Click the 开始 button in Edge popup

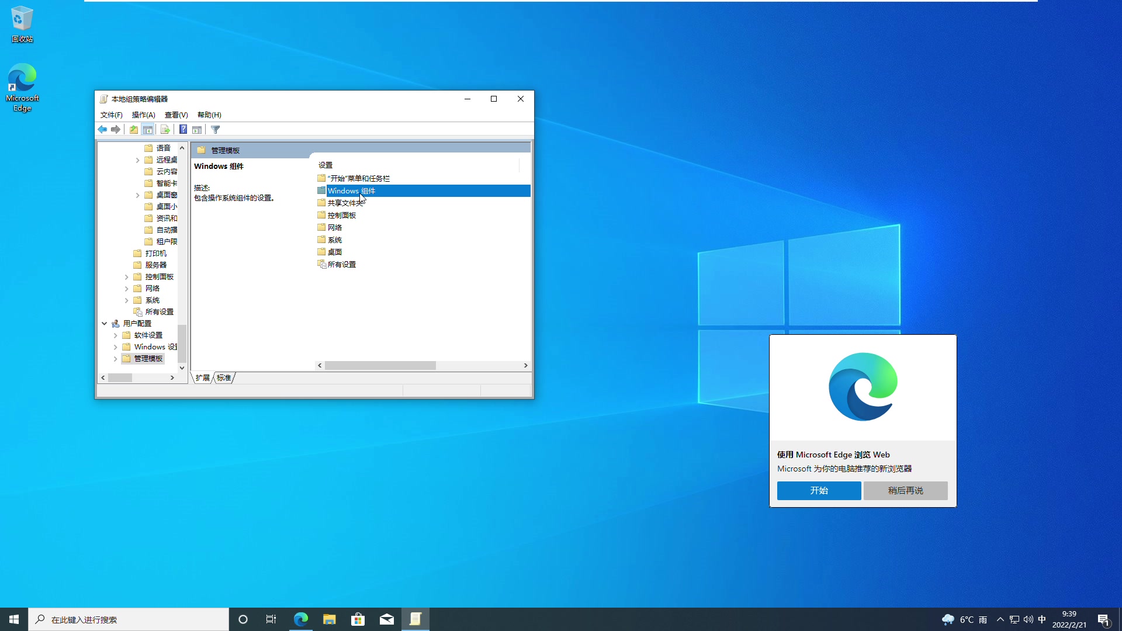pyautogui.click(x=819, y=491)
